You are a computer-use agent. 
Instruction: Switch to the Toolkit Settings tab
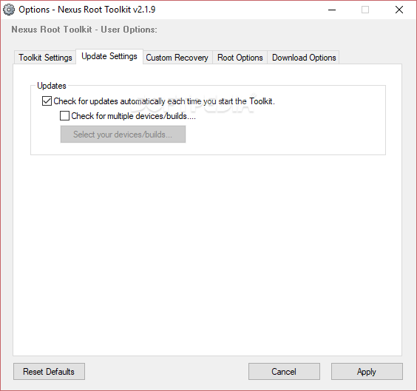pyautogui.click(x=45, y=58)
